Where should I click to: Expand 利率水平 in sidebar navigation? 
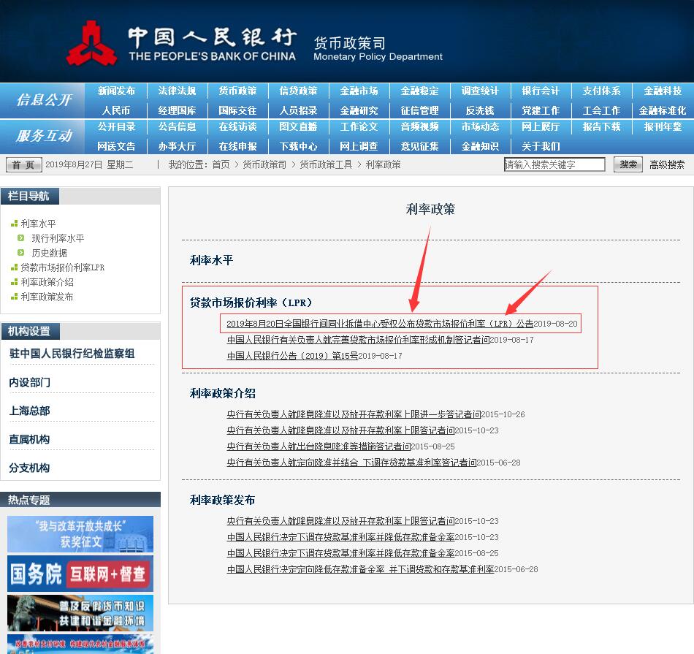38,224
